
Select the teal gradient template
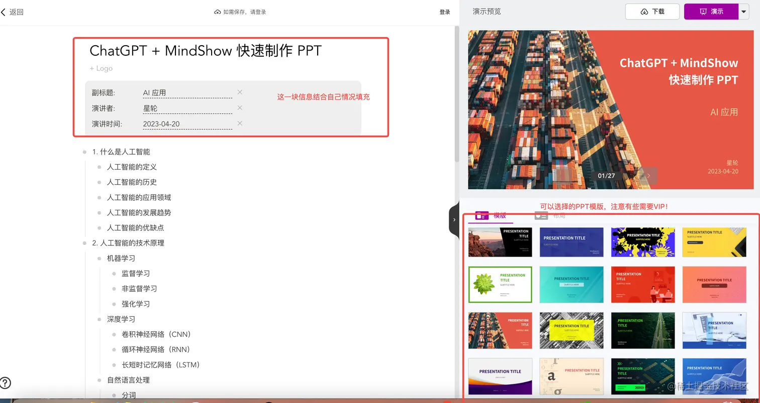(x=572, y=285)
